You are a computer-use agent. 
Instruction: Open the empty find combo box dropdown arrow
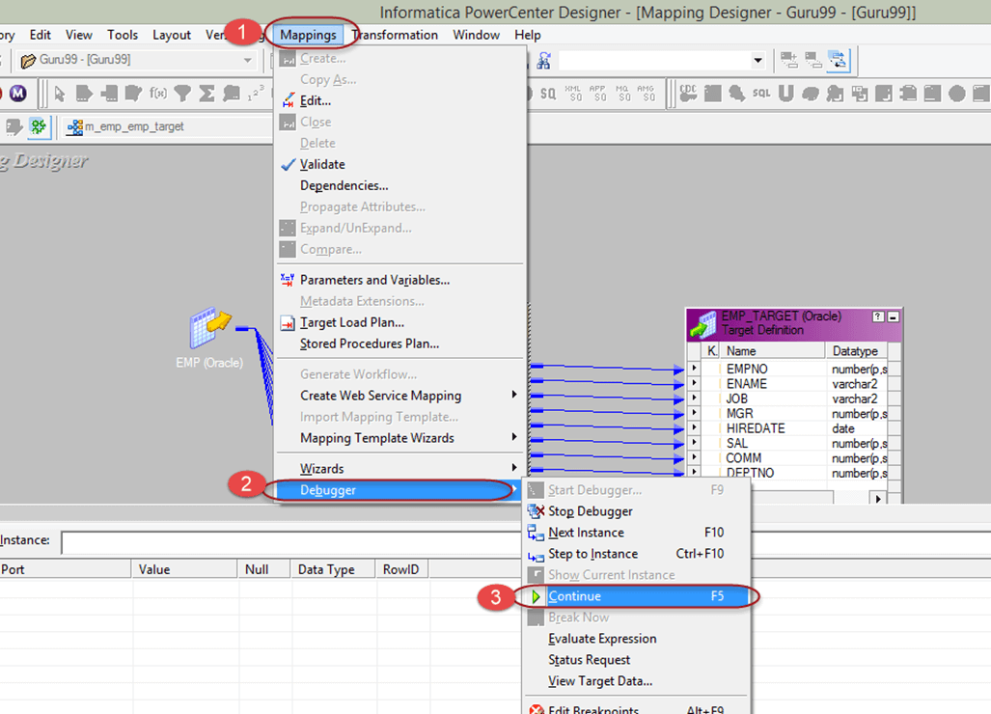[x=757, y=61]
